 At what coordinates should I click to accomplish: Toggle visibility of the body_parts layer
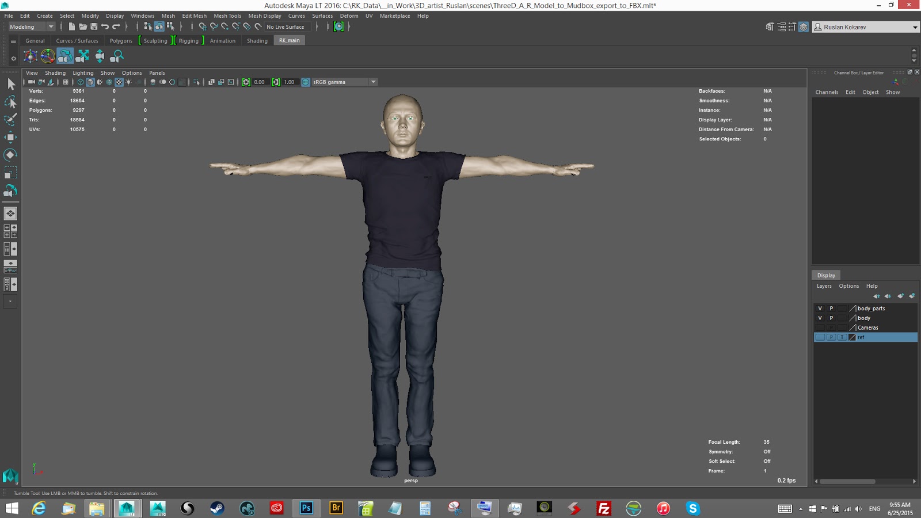click(820, 308)
